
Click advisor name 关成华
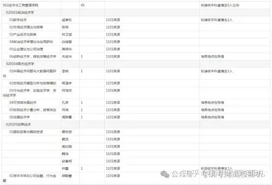(67, 57)
